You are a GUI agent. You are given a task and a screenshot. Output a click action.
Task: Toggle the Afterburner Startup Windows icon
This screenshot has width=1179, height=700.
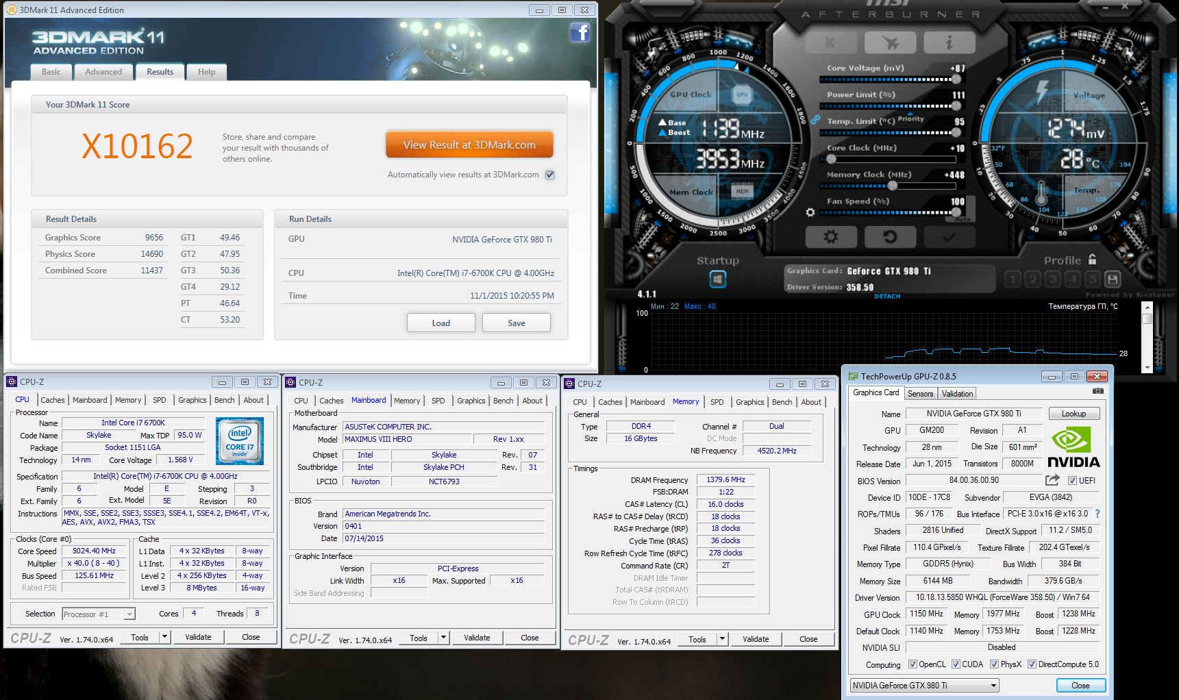(717, 279)
